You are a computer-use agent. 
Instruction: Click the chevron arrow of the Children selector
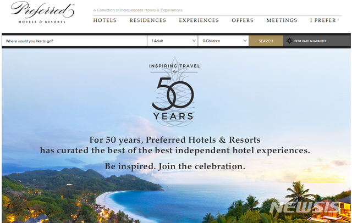click(245, 41)
